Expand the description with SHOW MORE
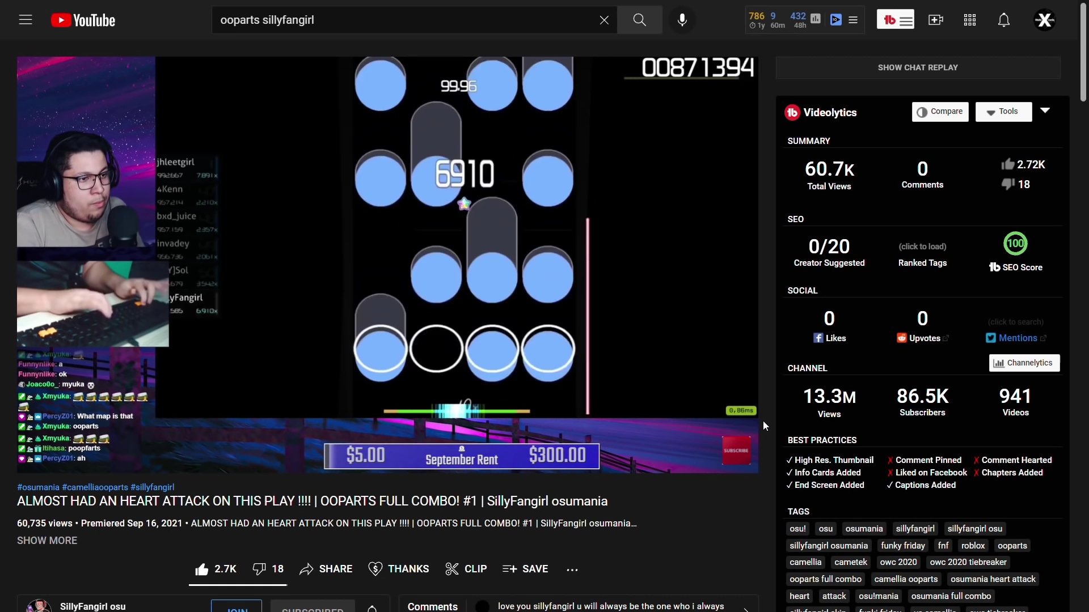1089x612 pixels. click(47, 540)
